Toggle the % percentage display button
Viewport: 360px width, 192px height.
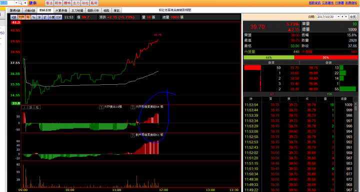(x=34, y=17)
